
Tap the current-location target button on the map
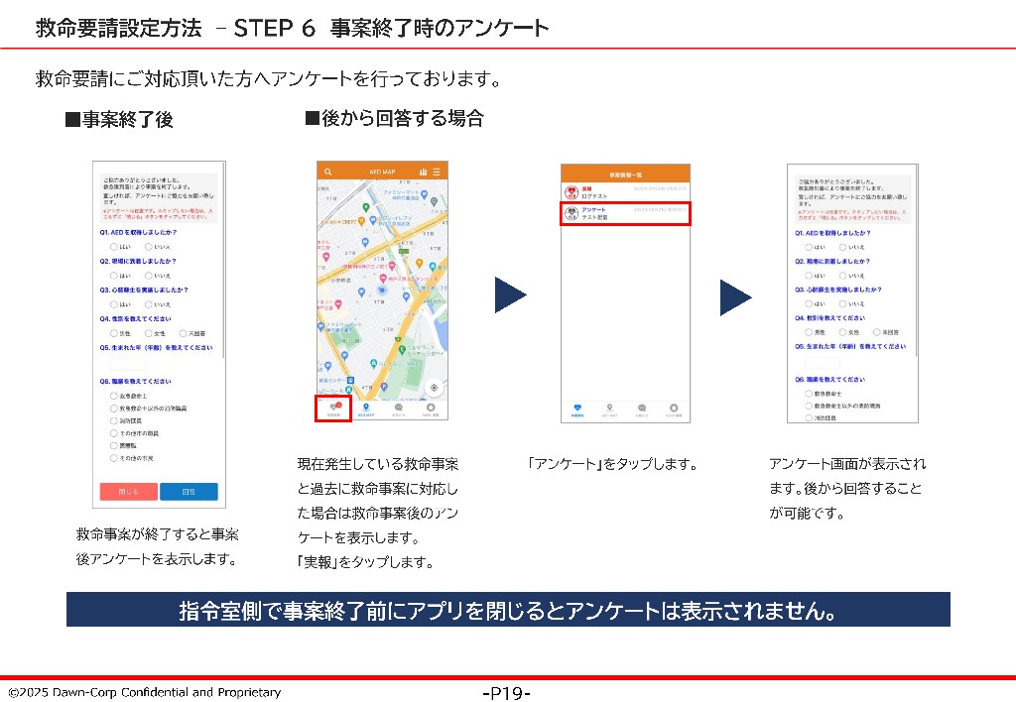435,388
